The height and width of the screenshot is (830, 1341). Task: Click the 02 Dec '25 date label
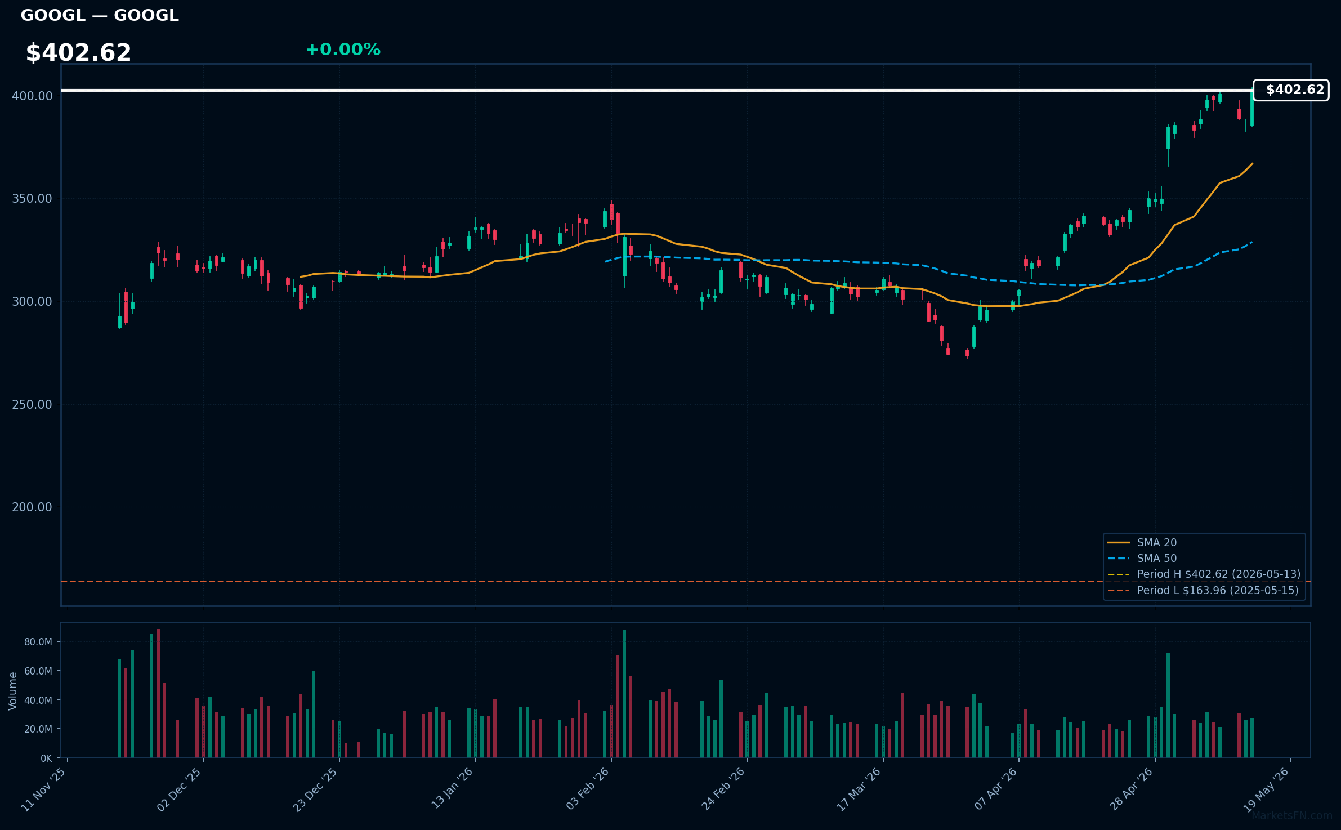[179, 789]
